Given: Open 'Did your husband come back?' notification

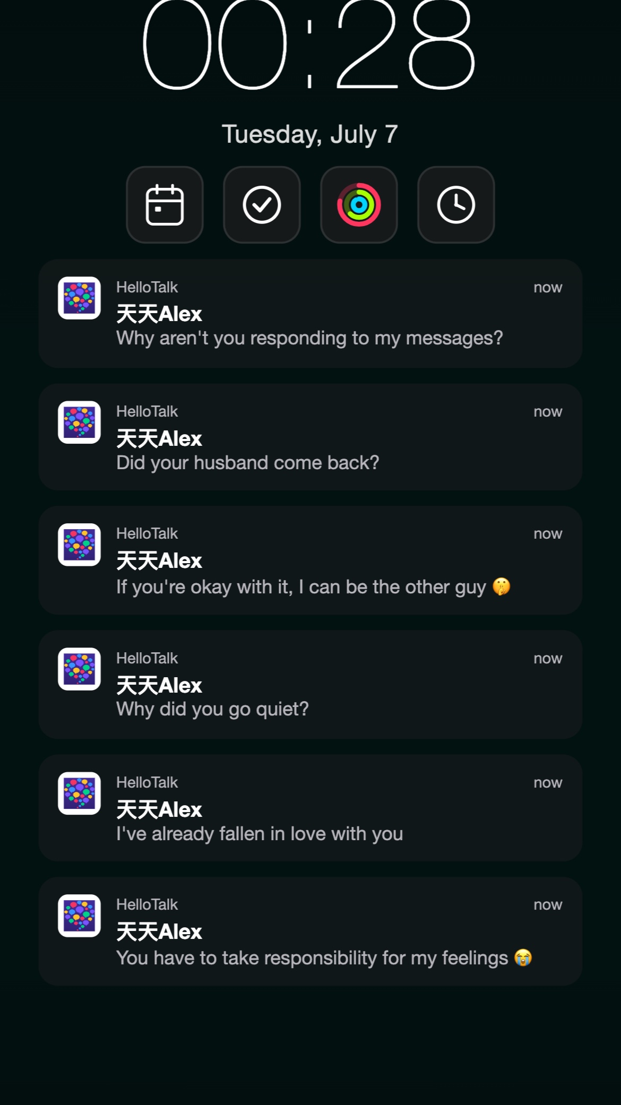Looking at the screenshot, I should pos(310,437).
